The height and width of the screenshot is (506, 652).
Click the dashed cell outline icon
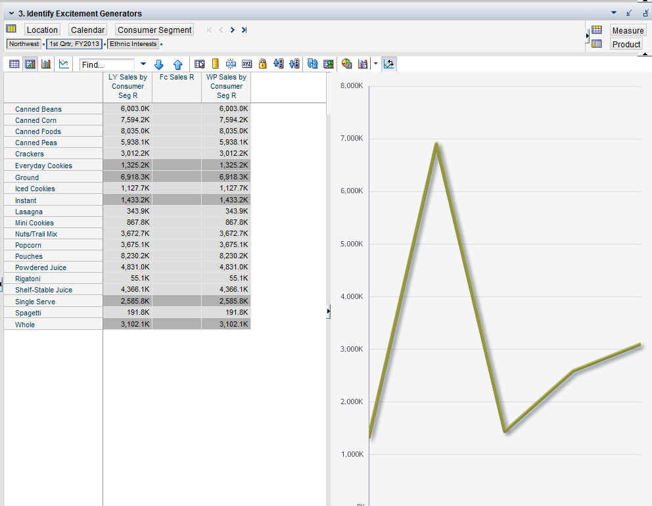(231, 64)
